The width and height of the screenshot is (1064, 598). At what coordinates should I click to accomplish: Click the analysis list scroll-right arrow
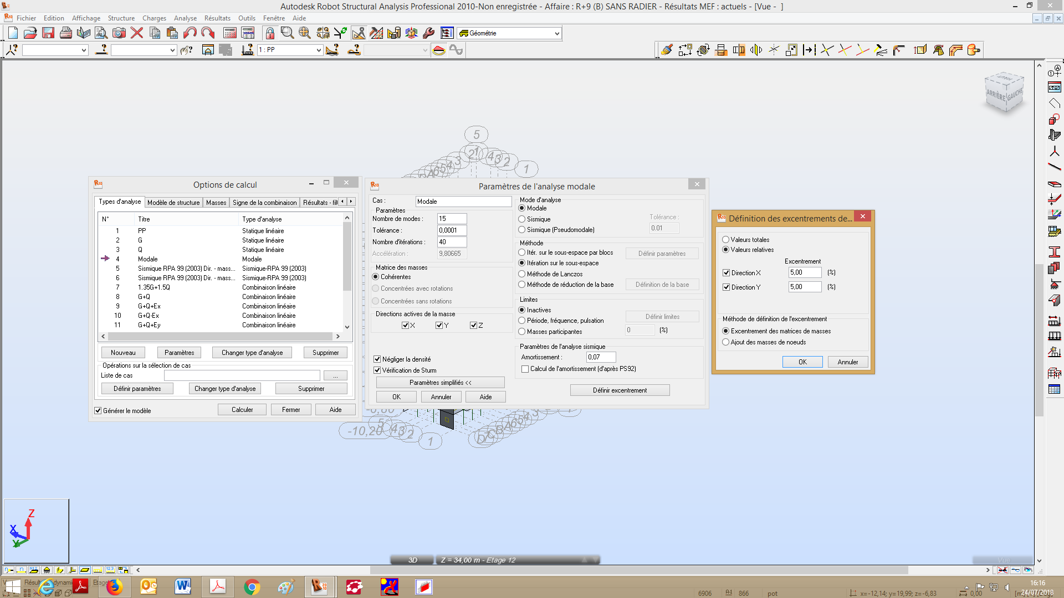point(338,337)
